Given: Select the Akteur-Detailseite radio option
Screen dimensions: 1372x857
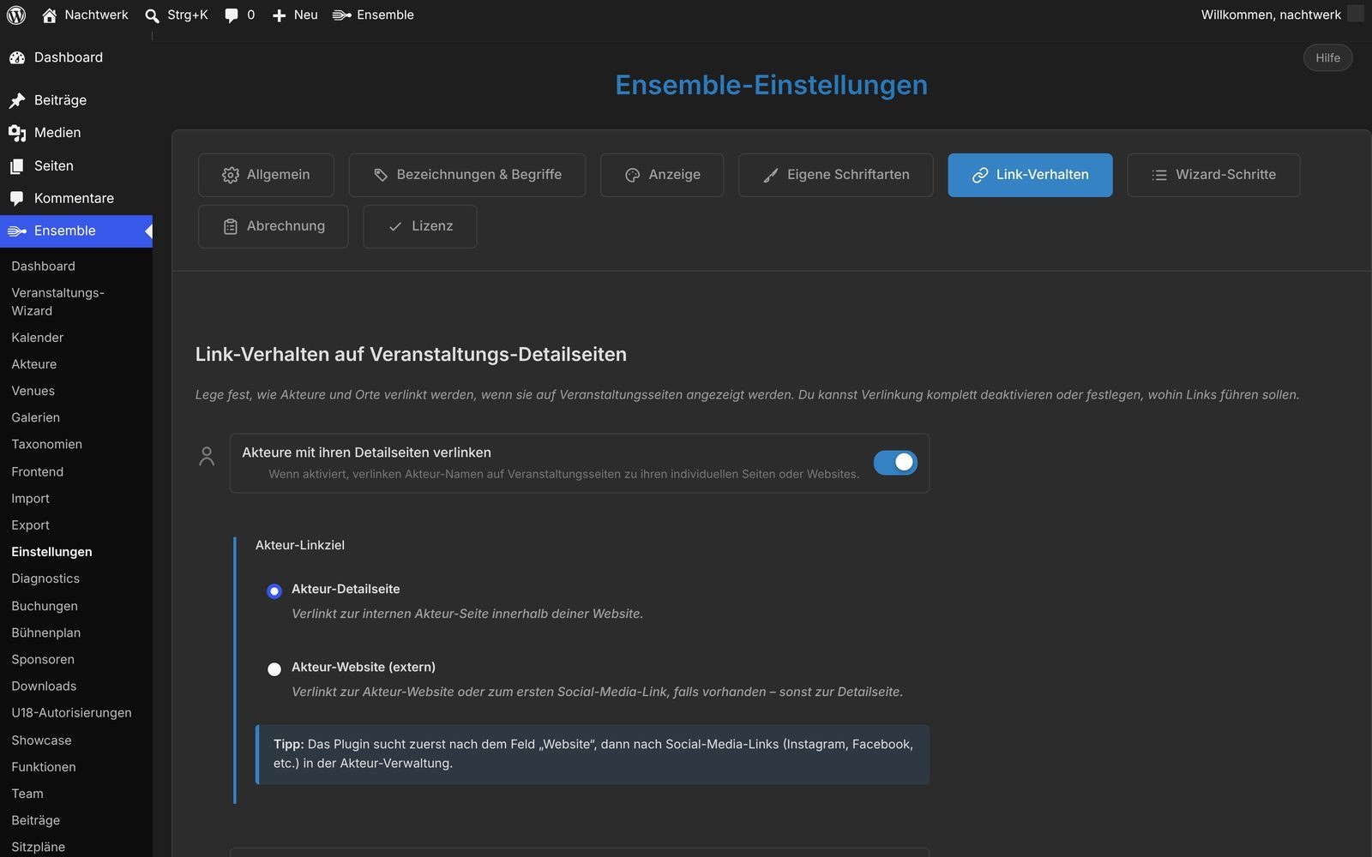Looking at the screenshot, I should 274,590.
